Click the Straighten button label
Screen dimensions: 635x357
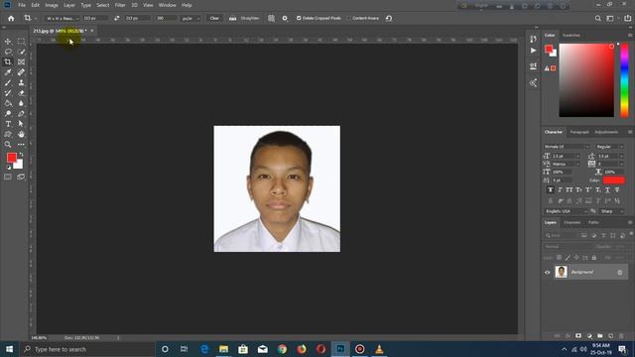[249, 18]
